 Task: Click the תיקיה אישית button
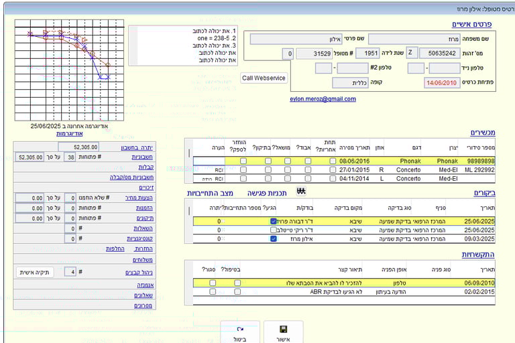pos(34,273)
